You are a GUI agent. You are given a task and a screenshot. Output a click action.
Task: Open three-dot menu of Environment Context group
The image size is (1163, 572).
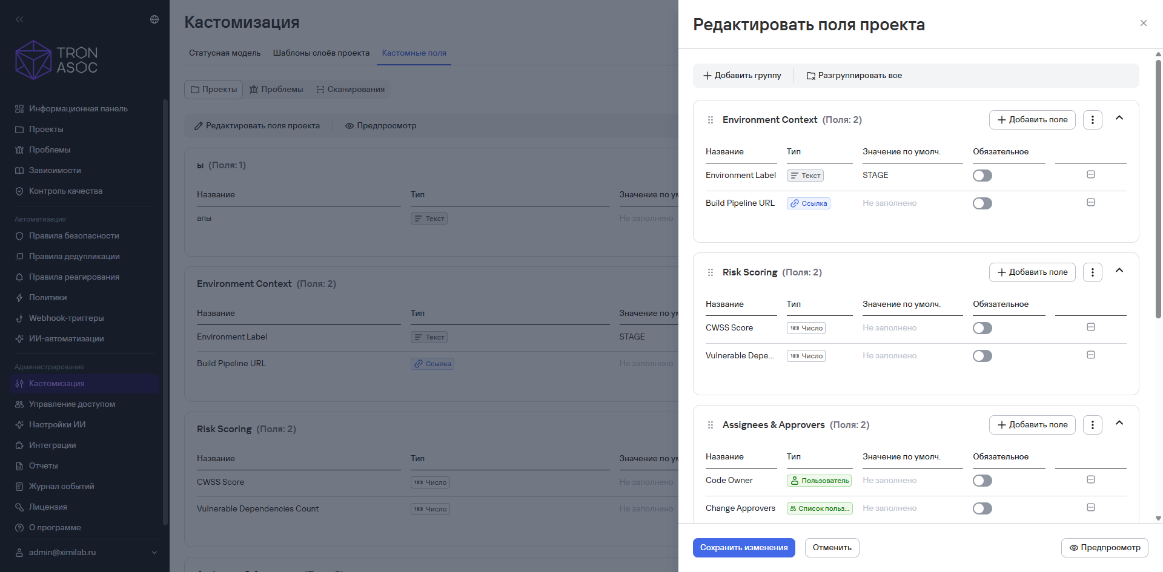pyautogui.click(x=1093, y=120)
